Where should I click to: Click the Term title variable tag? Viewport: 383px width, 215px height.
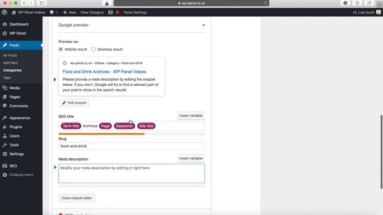(71, 126)
